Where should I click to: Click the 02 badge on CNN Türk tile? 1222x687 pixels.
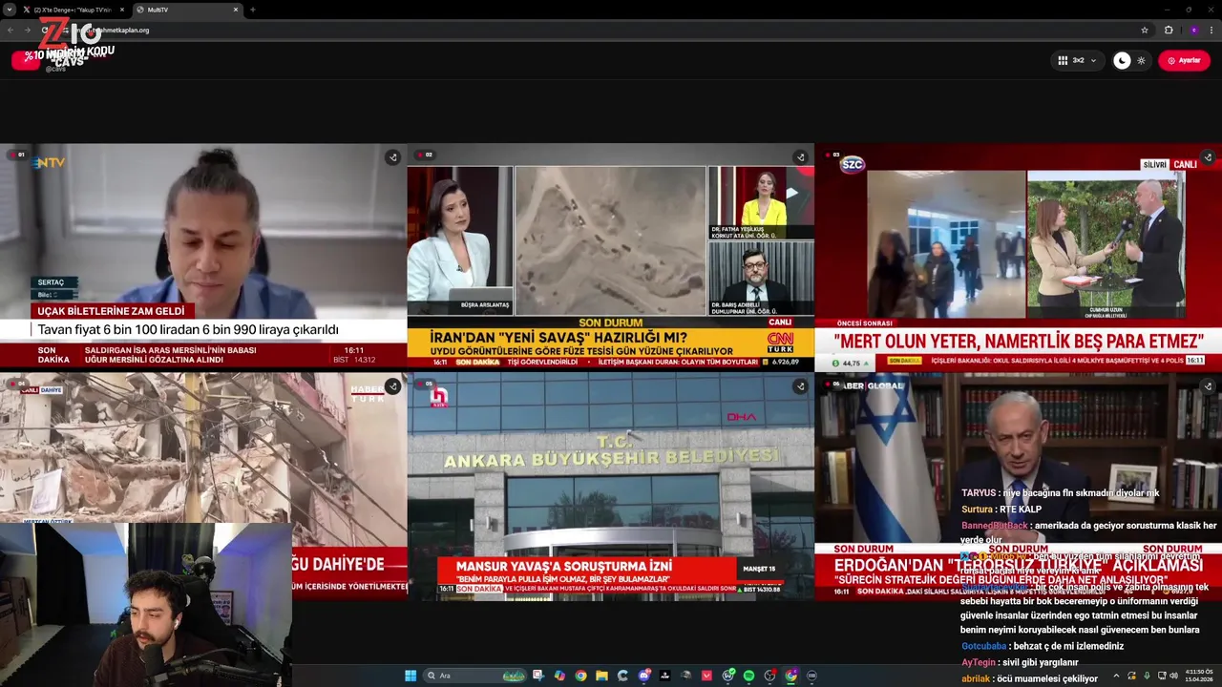point(424,155)
